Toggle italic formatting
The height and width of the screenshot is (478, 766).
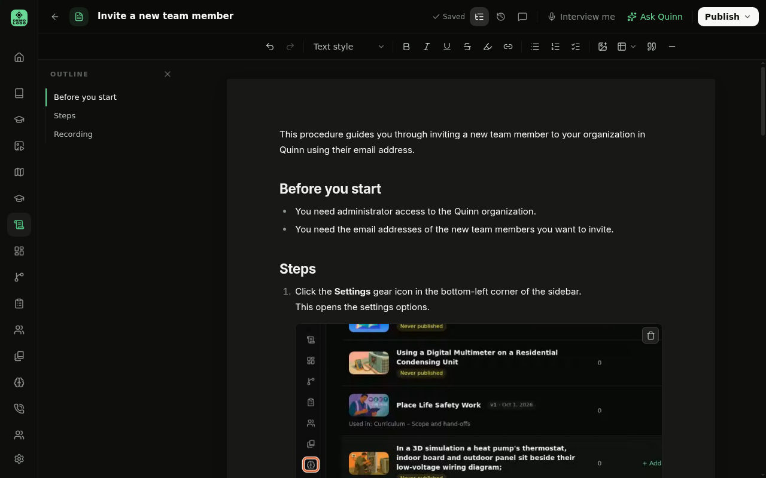pyautogui.click(x=427, y=47)
